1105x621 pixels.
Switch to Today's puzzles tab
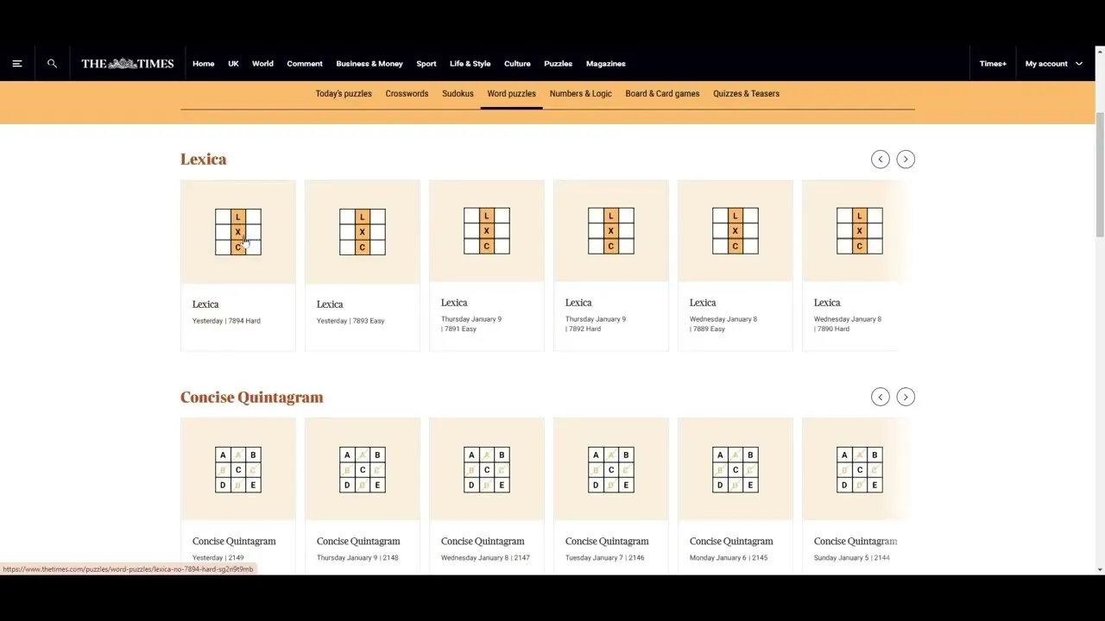pos(344,94)
